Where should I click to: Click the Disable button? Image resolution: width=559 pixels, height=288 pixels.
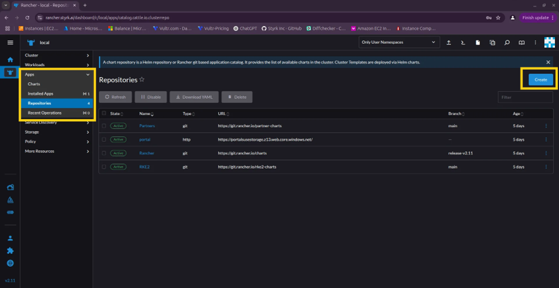click(x=150, y=97)
